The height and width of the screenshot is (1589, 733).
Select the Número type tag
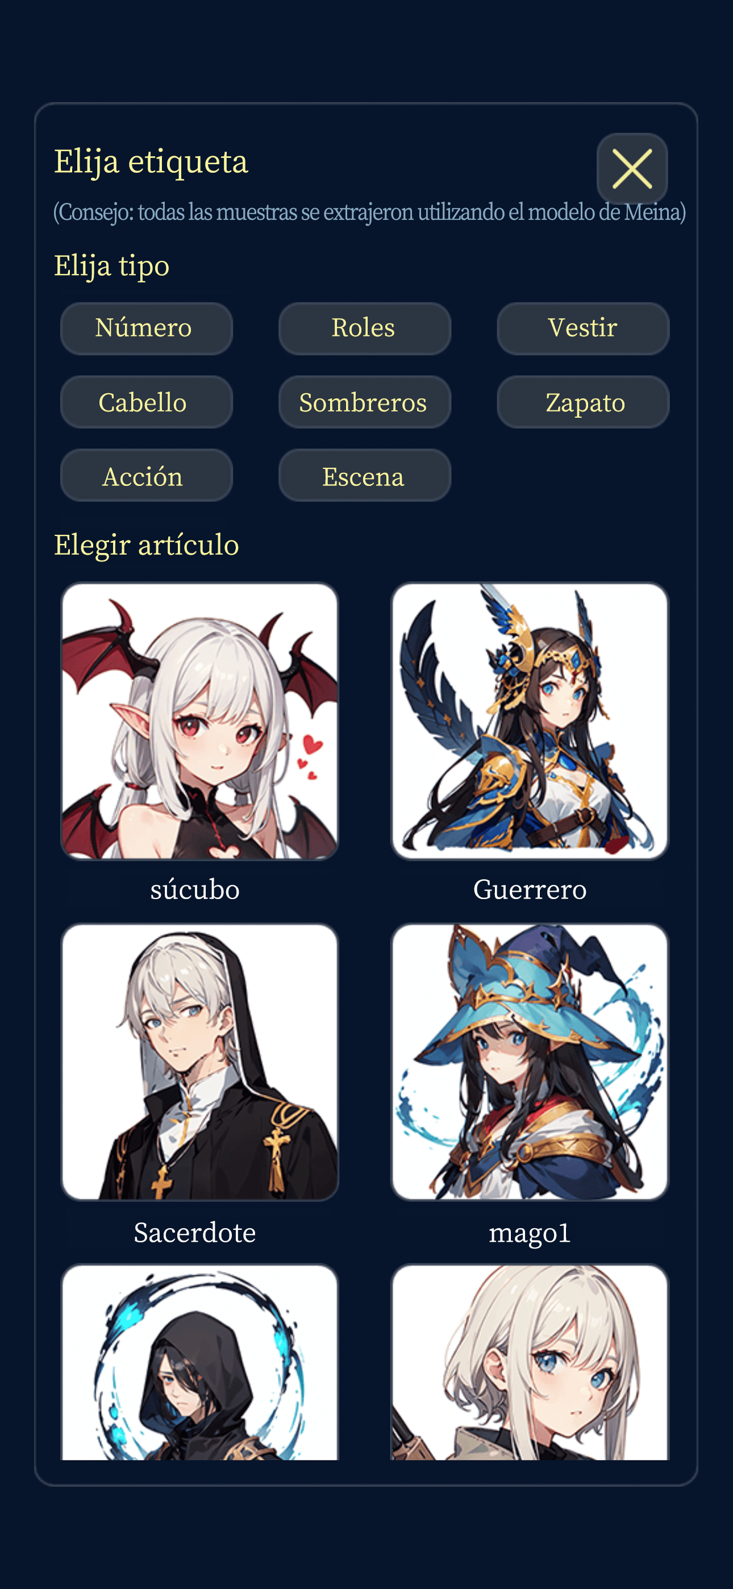click(146, 328)
